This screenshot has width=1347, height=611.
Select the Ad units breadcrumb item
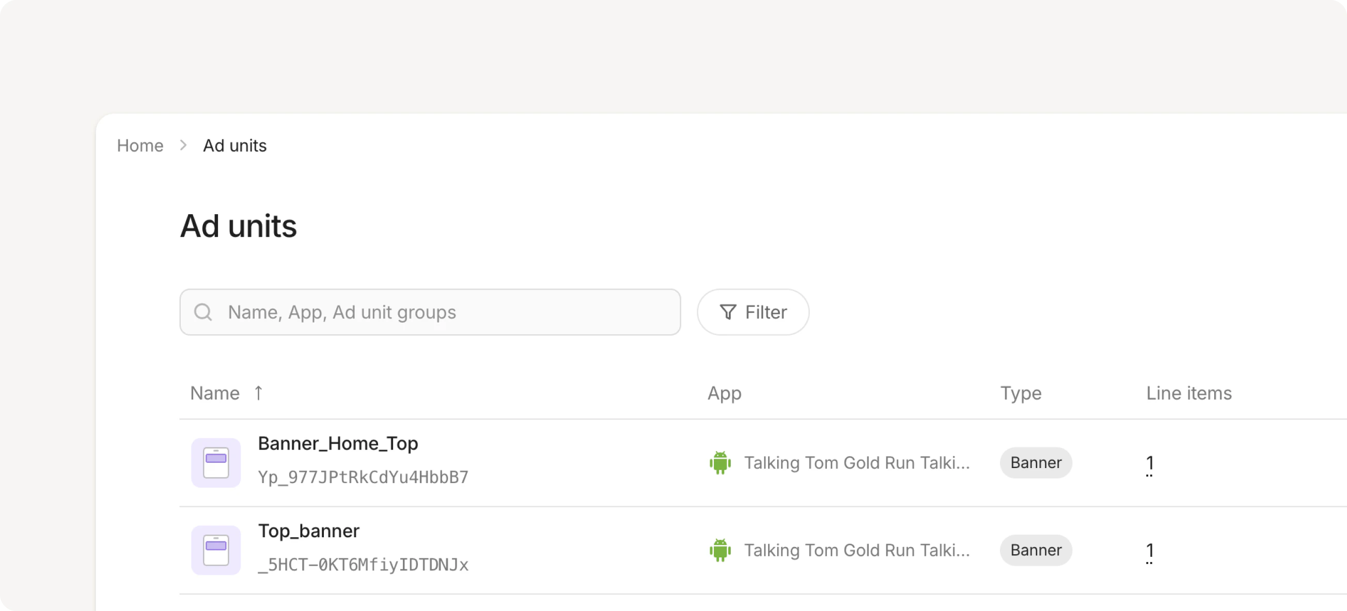[234, 146]
